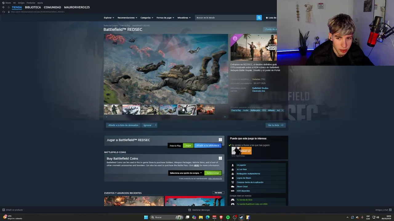Open the Windows Start menu

(146, 217)
